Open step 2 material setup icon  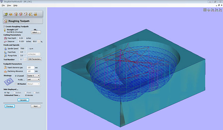coord(11,14)
